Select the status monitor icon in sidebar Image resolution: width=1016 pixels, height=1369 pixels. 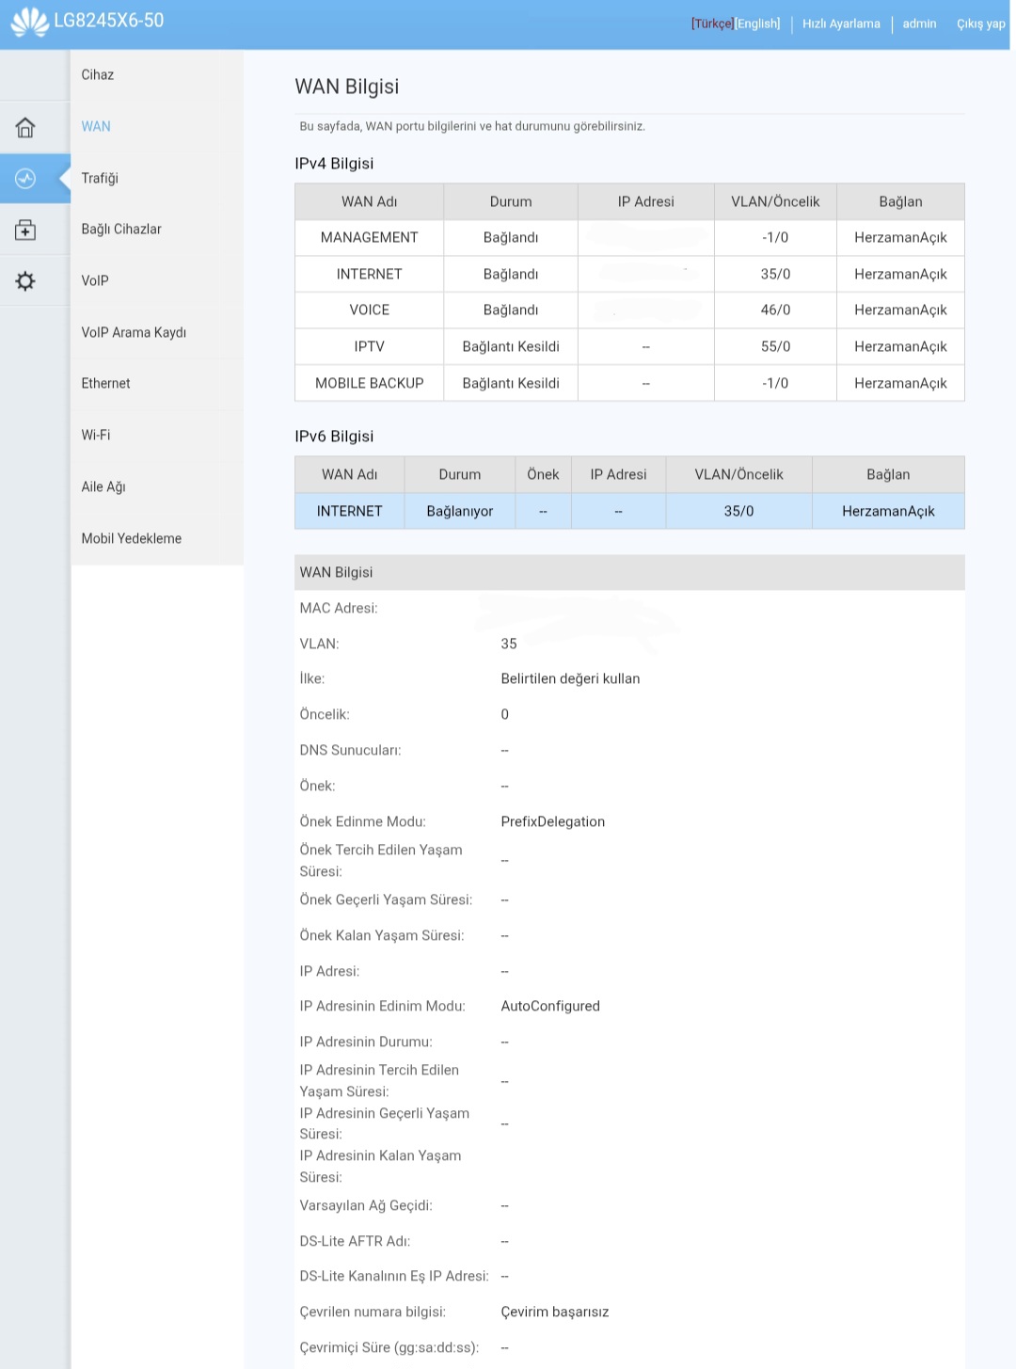tap(25, 179)
